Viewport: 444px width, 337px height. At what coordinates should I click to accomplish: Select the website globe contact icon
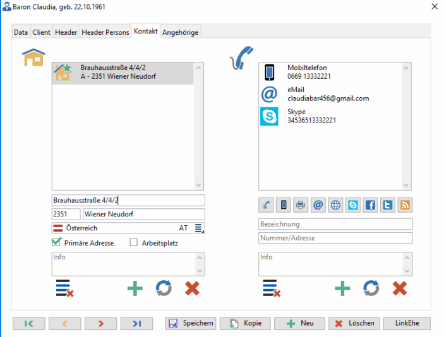coord(335,205)
